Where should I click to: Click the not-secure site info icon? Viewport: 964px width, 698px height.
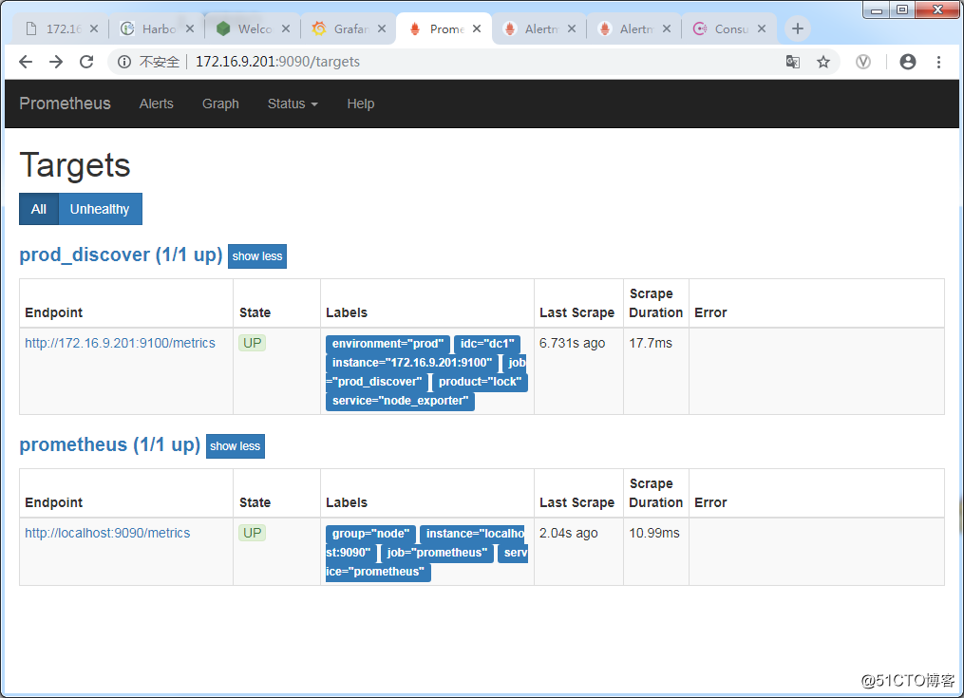pos(124,62)
